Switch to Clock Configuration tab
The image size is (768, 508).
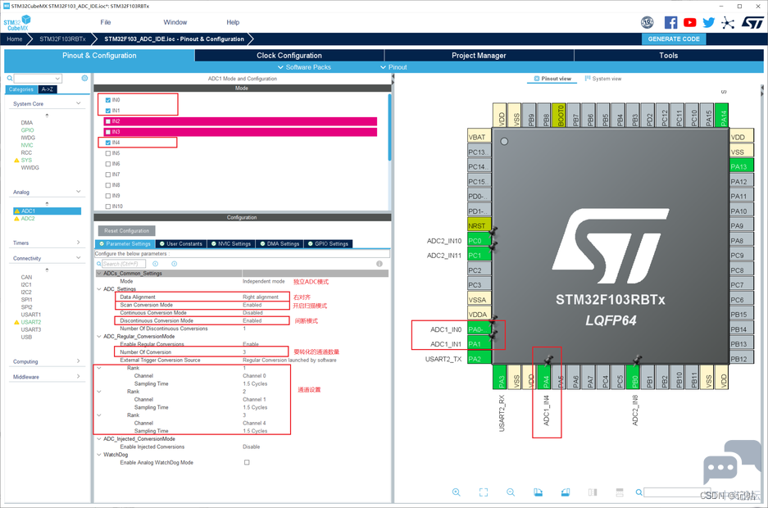coord(289,55)
